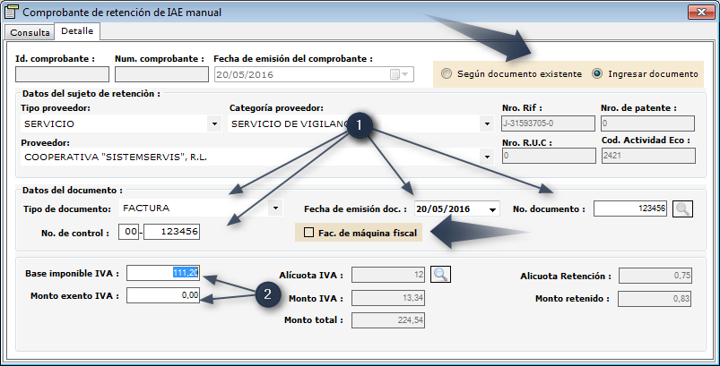The image size is (720, 366).
Task: Click the Monto retenido label
Action: (x=572, y=299)
